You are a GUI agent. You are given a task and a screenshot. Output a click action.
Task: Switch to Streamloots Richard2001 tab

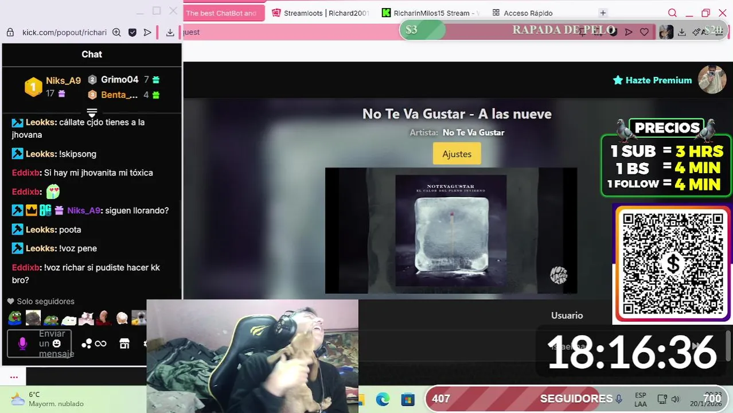[321, 13]
